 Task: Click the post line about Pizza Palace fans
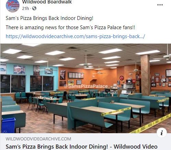pyautogui.click(x=70, y=27)
